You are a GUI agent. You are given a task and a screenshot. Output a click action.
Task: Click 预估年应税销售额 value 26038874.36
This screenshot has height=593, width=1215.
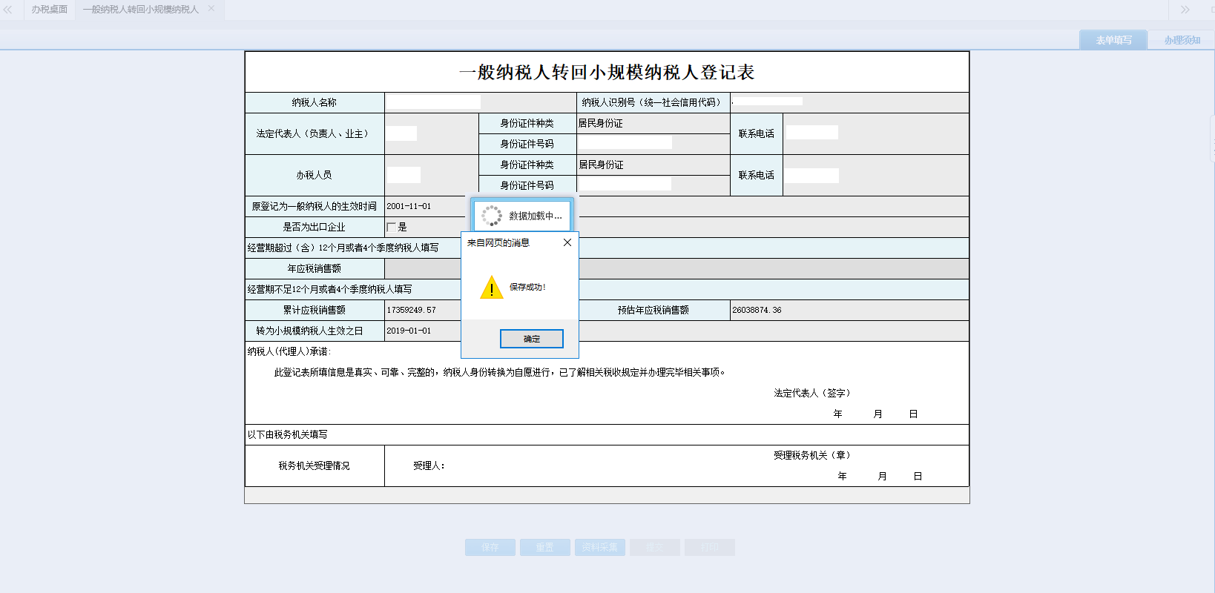tap(757, 310)
